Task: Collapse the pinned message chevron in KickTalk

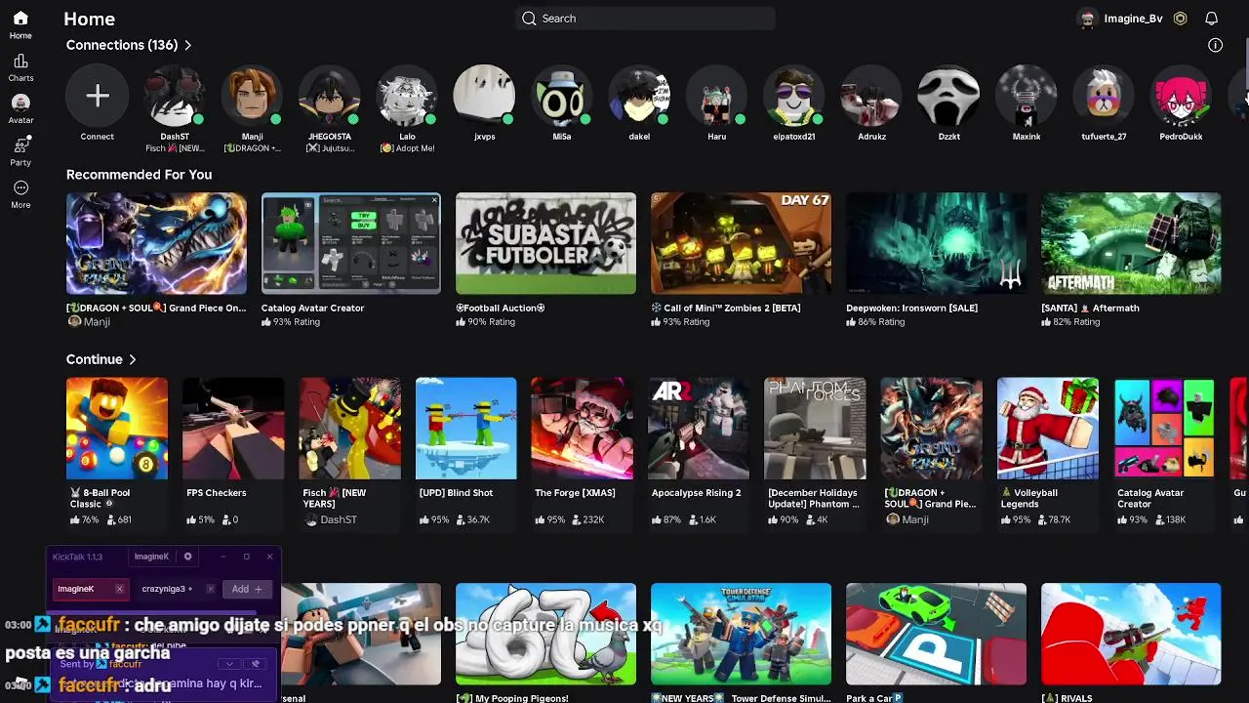Action: pyautogui.click(x=229, y=664)
